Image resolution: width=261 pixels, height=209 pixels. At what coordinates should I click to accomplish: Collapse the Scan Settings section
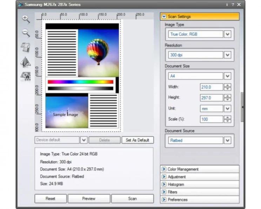[x=163, y=17]
